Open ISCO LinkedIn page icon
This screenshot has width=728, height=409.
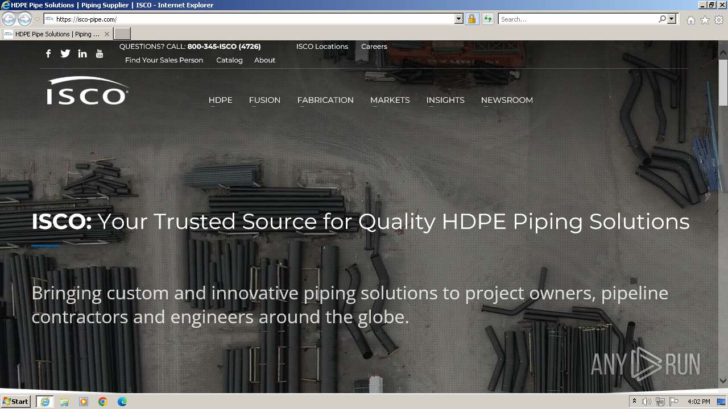(82, 53)
